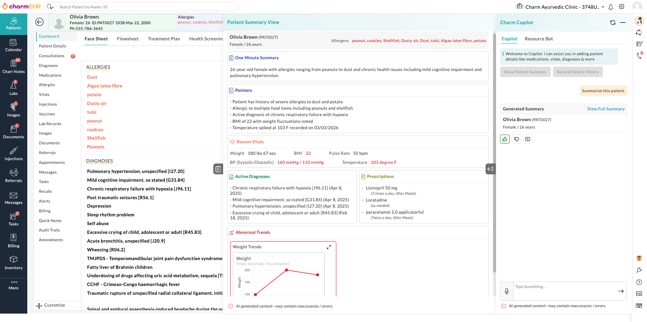Screen dimensions: 647x322
Task: Open Dashboard in the left menu
Action: pos(49,36)
